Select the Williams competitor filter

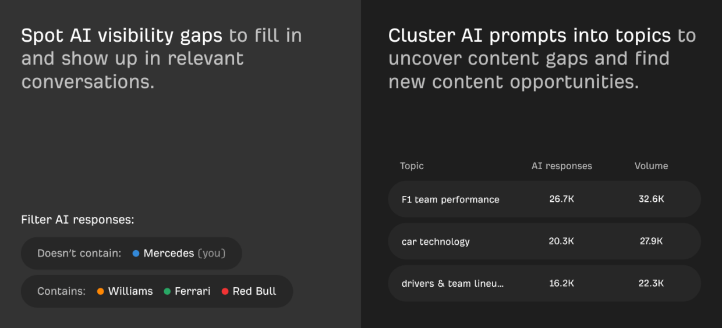tap(130, 291)
